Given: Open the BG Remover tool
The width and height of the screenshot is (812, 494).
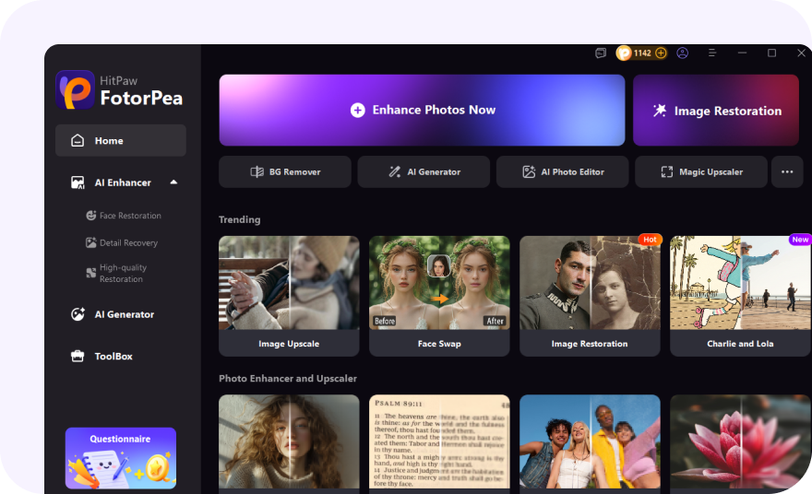Looking at the screenshot, I should (x=285, y=171).
